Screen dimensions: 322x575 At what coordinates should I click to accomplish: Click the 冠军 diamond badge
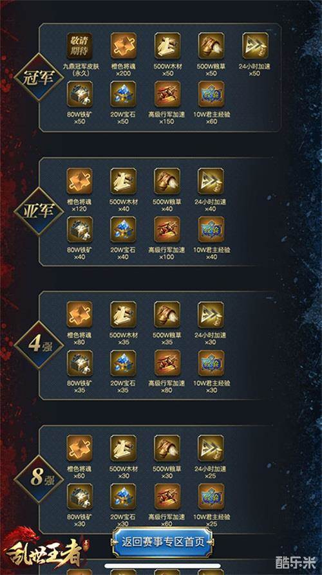(x=39, y=77)
